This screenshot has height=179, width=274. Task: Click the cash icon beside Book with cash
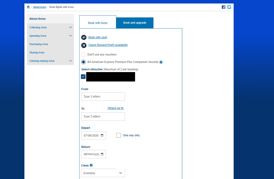[x=84, y=37]
